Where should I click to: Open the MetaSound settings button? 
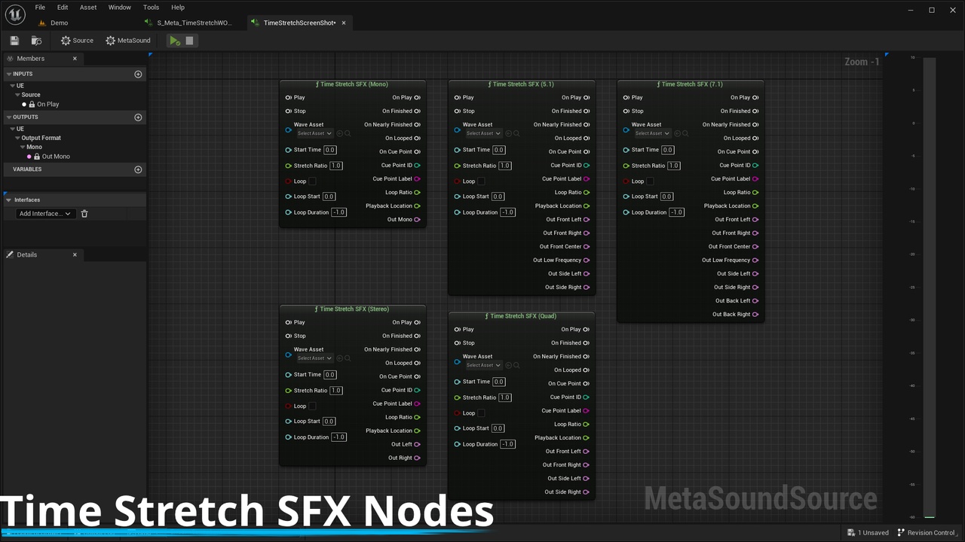[128, 41]
